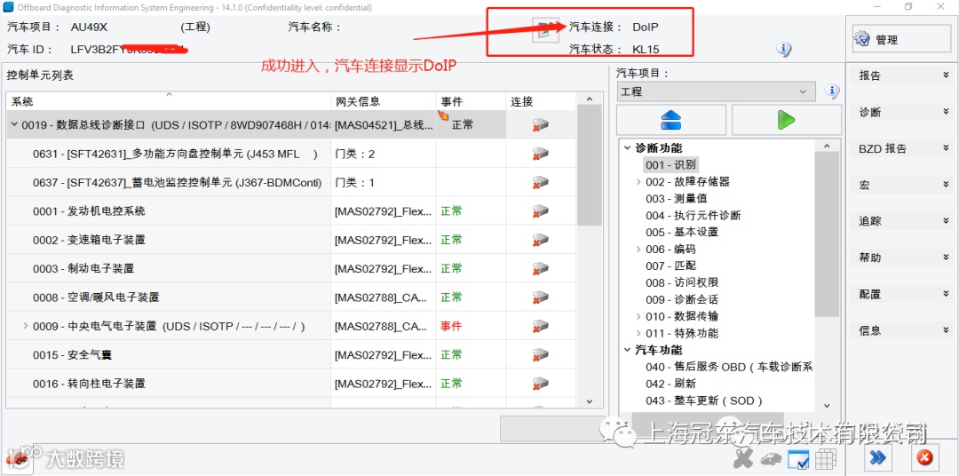Screen dimensions: 959x476
Task: Click the connection icon for 0631 多功能方向盘控制单元
Action: [x=540, y=154]
